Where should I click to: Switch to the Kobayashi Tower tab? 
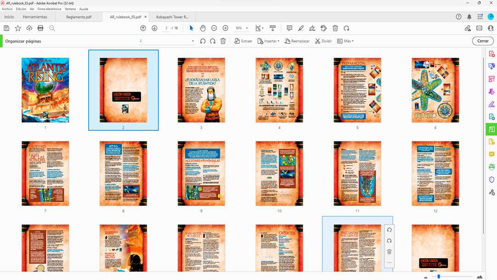[172, 17]
